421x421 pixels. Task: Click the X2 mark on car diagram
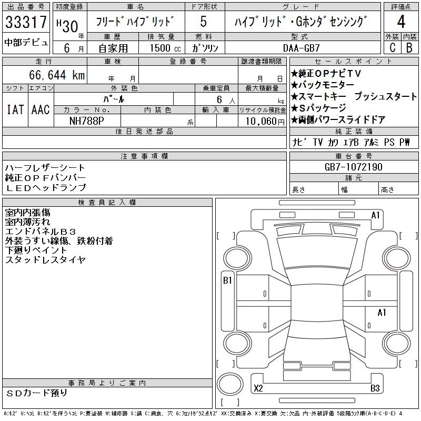[x=258, y=389]
